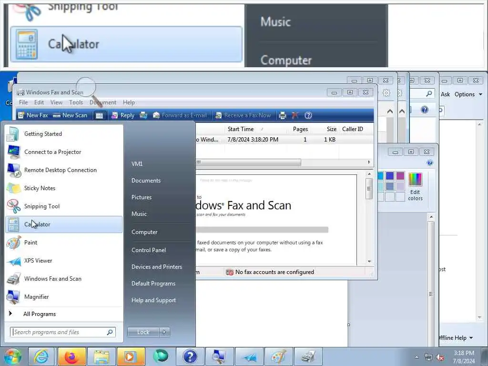Open Connect to a Projector
The width and height of the screenshot is (488, 366).
pyautogui.click(x=64, y=152)
